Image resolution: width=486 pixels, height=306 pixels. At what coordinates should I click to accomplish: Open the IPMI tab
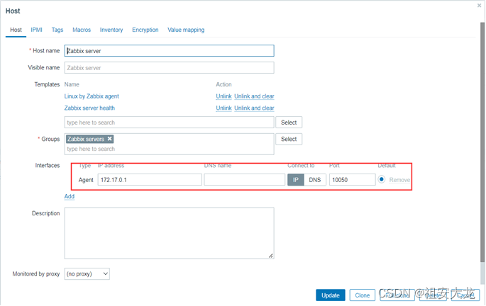(x=36, y=30)
